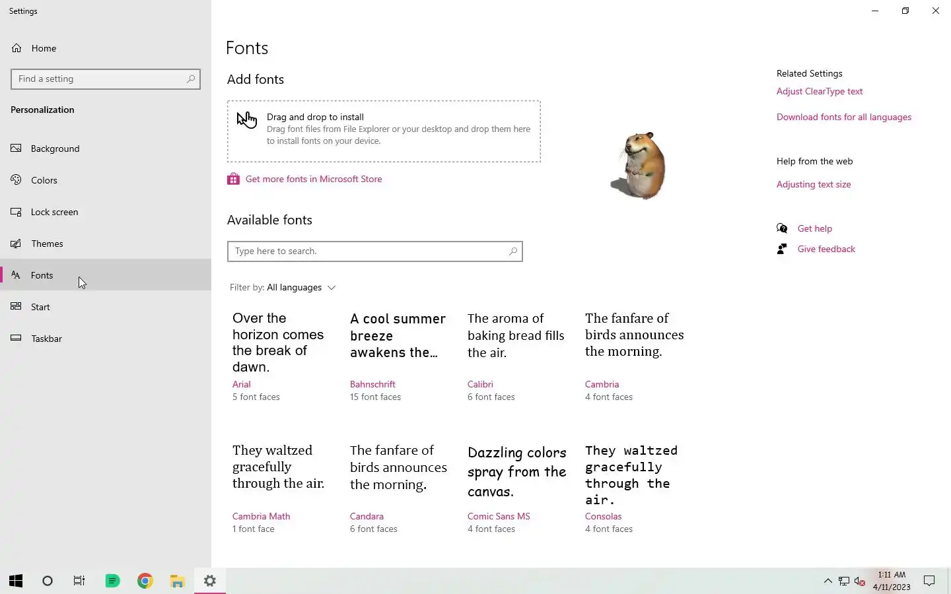The height and width of the screenshot is (594, 951).
Task: Click the Background picture icon
Action: pos(17,148)
